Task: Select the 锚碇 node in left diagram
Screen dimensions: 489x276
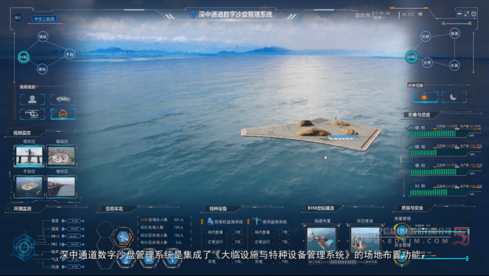Action: (x=42, y=36)
